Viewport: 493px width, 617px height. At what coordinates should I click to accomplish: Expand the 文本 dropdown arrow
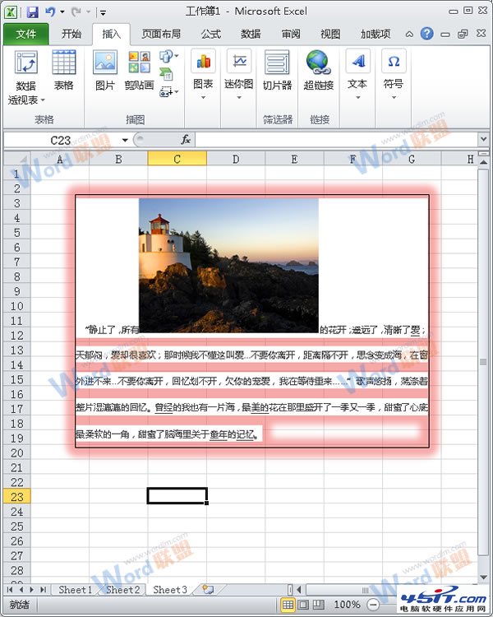357,97
